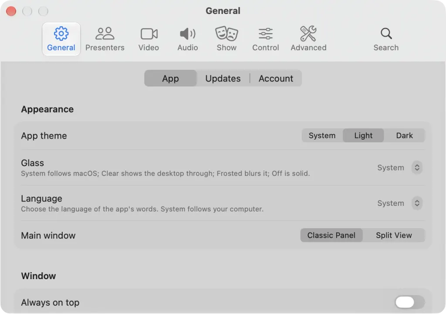Image resolution: width=446 pixels, height=314 pixels.
Task: Open the Glass dropdown stepper
Action: point(417,167)
